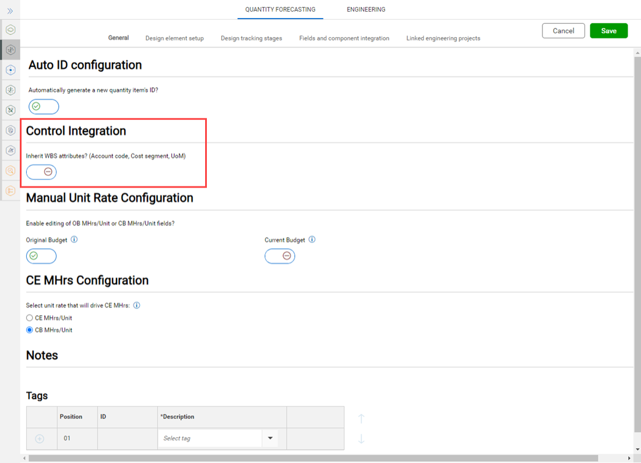Viewport: 641px width, 463px height.
Task: Click the CE MHrs Configuration heading
Action: coord(87,280)
